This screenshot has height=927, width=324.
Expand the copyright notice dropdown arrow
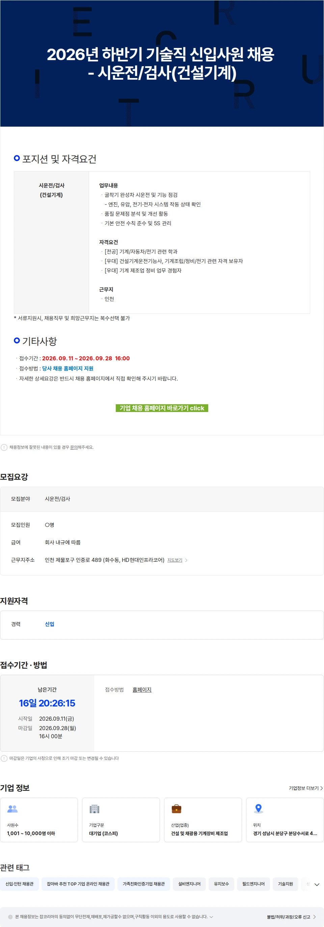(x=211, y=917)
